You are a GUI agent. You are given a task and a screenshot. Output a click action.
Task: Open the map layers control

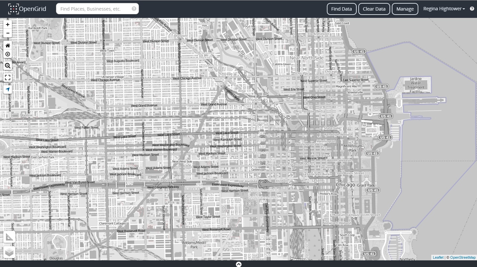pyautogui.click(x=9, y=252)
